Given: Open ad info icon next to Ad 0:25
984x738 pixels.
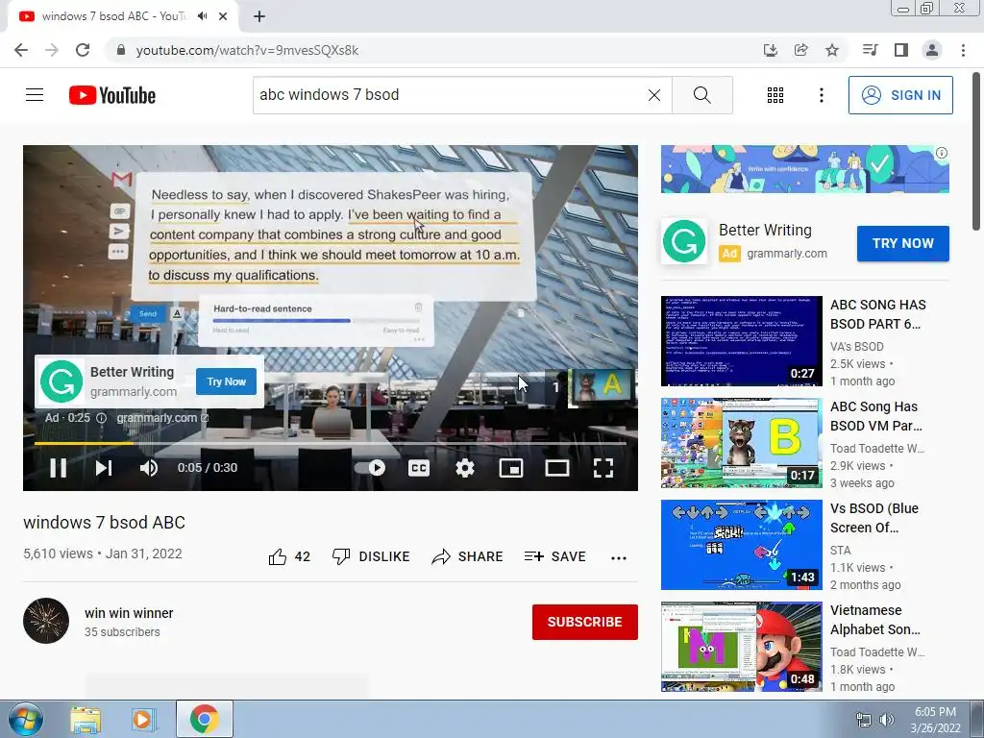Looking at the screenshot, I should (x=101, y=418).
